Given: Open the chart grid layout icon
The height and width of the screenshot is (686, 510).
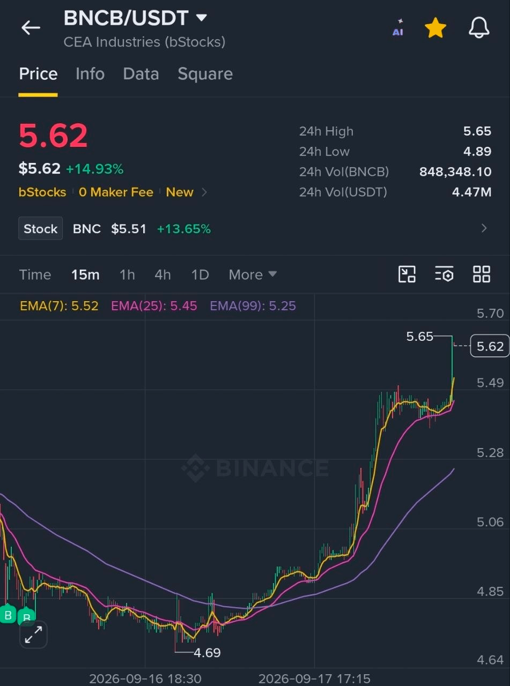Looking at the screenshot, I should click(x=482, y=274).
